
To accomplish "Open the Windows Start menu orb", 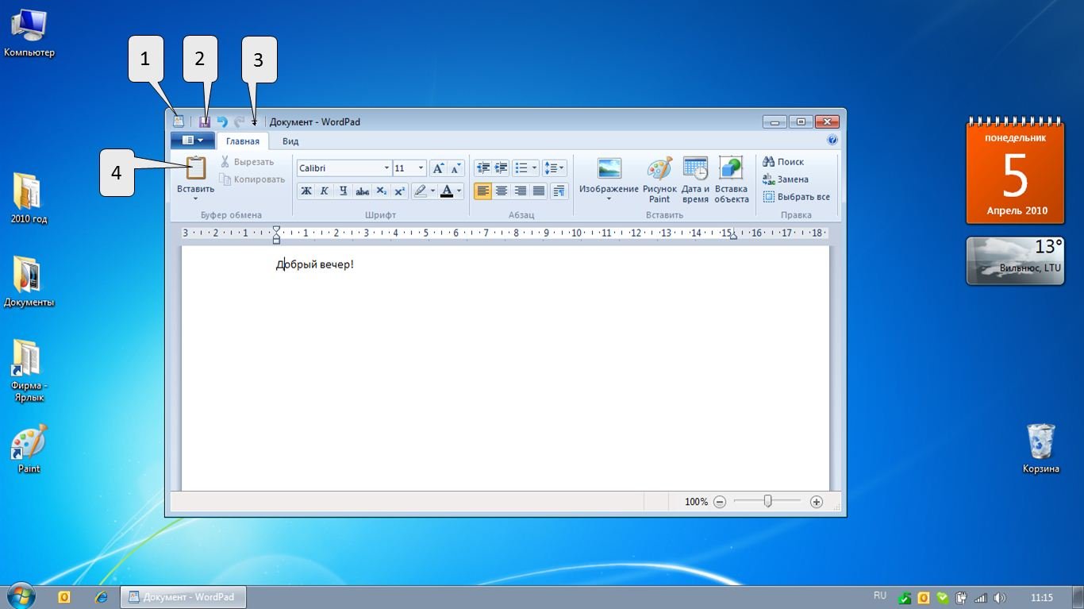I will 21,596.
